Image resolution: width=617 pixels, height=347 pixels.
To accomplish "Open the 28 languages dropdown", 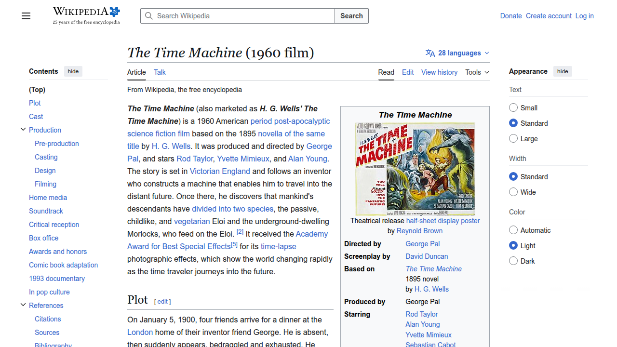I will (x=457, y=53).
